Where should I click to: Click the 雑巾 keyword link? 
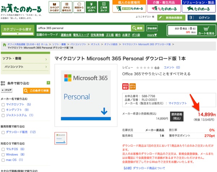tap(118, 35)
